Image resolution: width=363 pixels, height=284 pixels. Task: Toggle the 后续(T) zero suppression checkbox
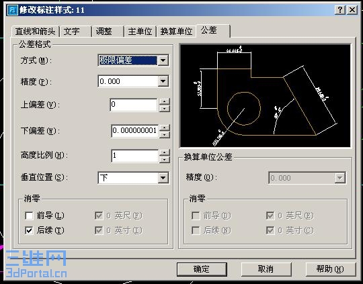point(29,230)
